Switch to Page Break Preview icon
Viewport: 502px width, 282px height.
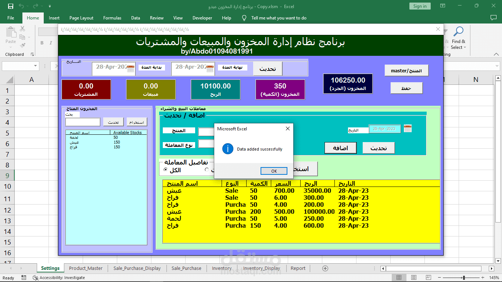(429, 278)
